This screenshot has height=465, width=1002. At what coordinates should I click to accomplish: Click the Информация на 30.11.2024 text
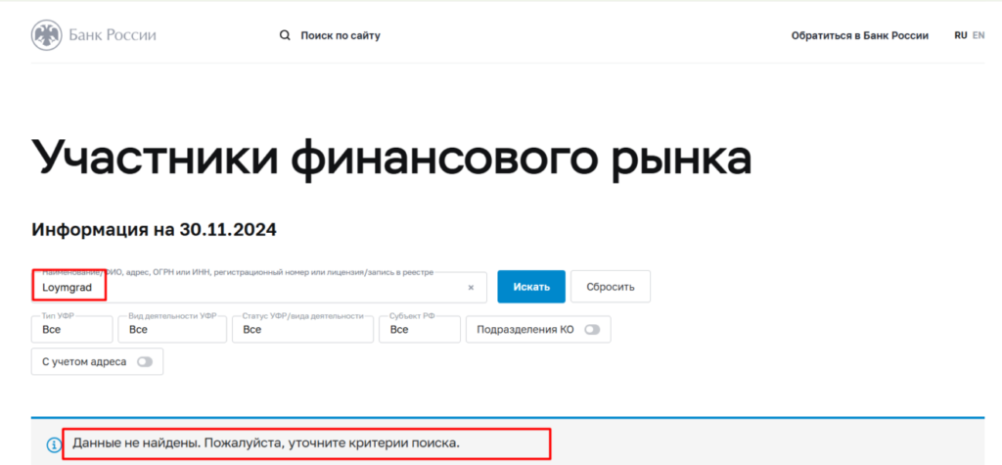(x=154, y=230)
